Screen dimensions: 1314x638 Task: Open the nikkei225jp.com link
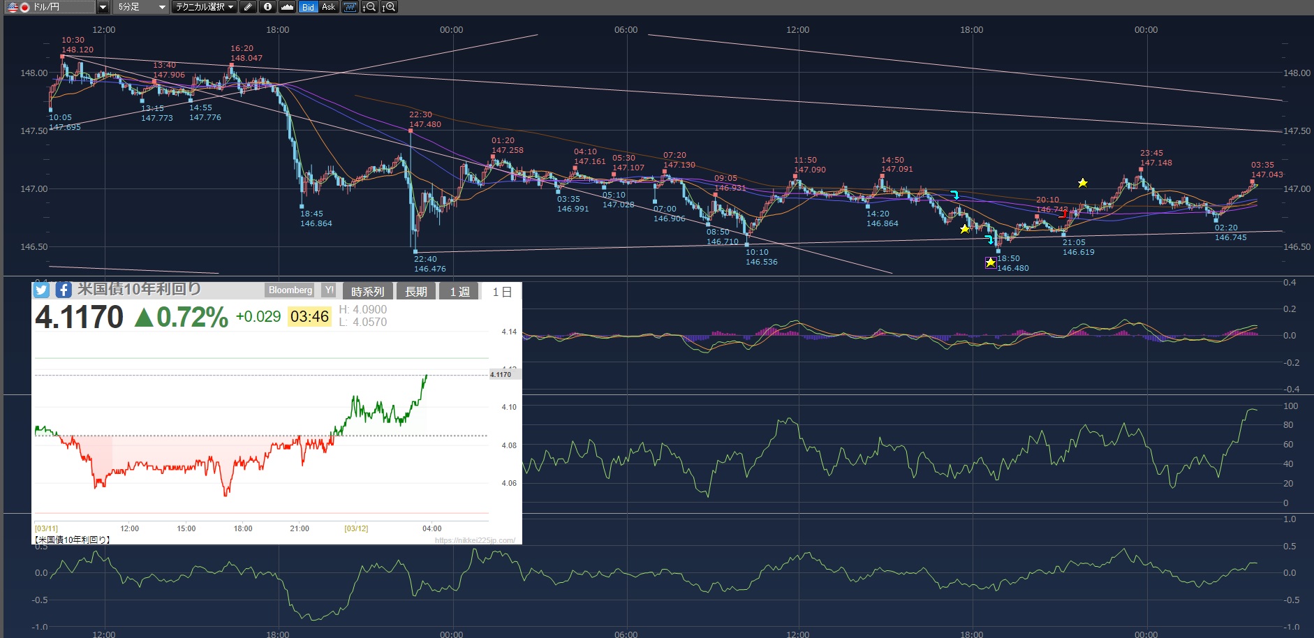475,540
